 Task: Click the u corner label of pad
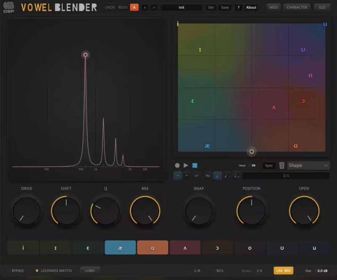tap(325, 24)
